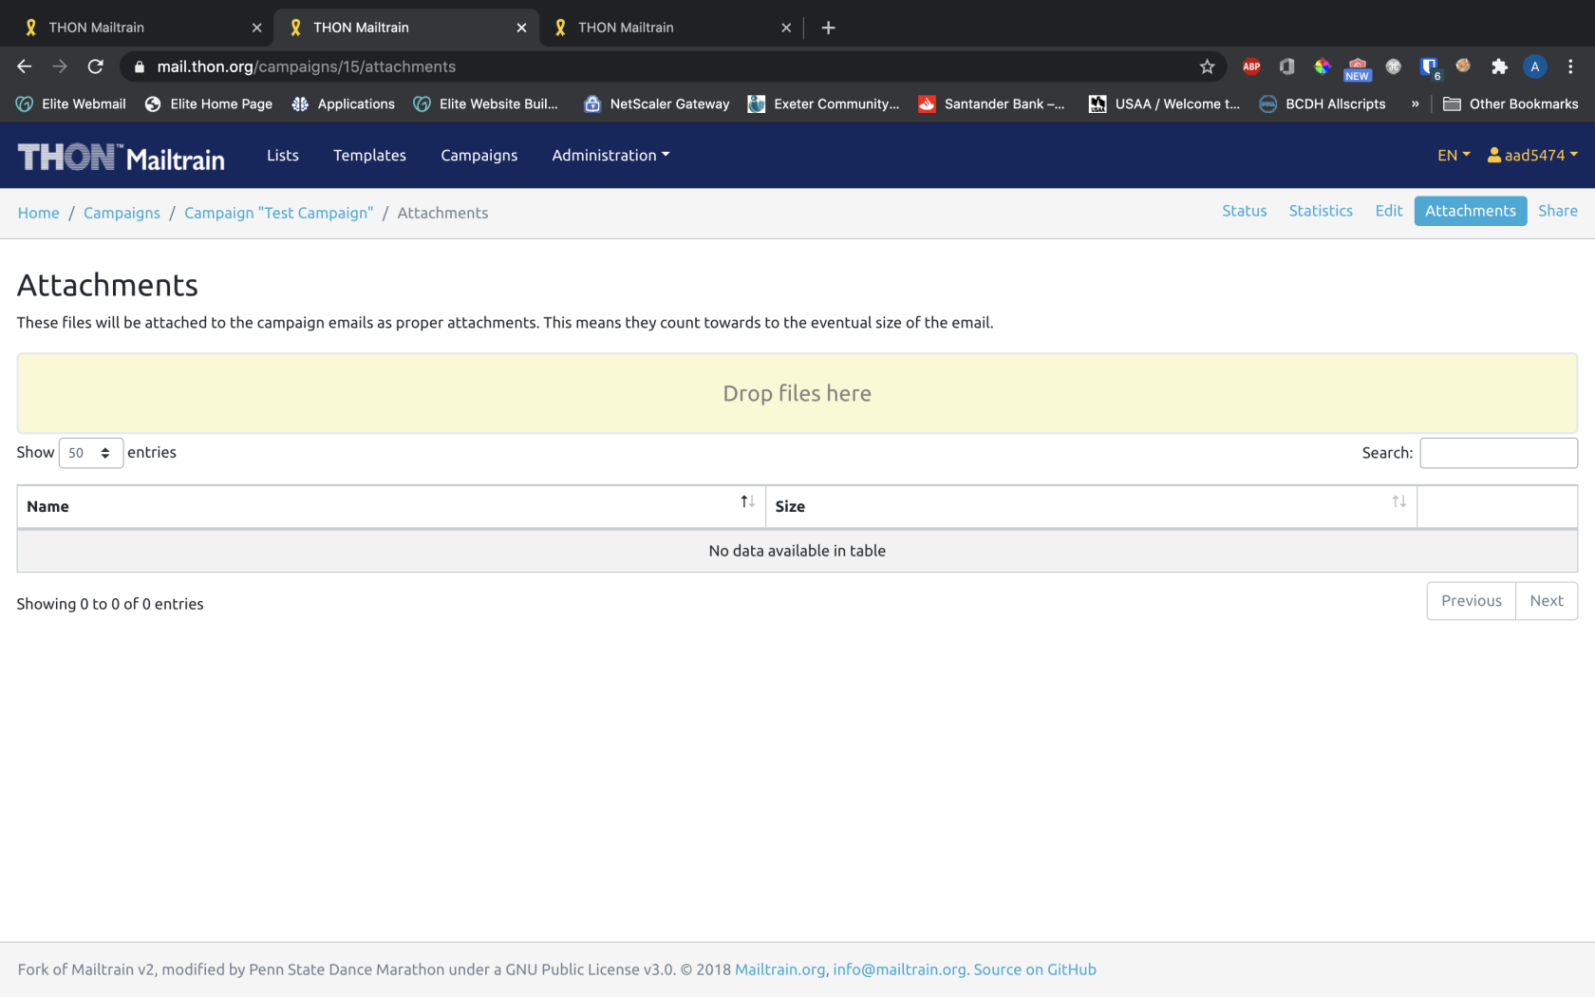Click the THON Mailtrain logo
The width and height of the screenshot is (1595, 997).
[121, 157]
